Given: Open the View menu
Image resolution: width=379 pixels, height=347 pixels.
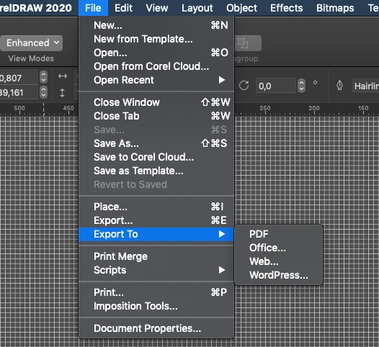Looking at the screenshot, I should coord(157,8).
